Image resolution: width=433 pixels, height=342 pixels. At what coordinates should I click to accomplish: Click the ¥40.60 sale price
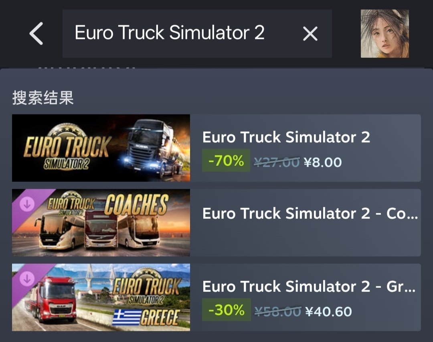click(x=329, y=311)
